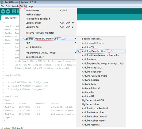Select Arduino/Genuino Micro board
This screenshot has width=142, height=129.
(x=101, y=76)
